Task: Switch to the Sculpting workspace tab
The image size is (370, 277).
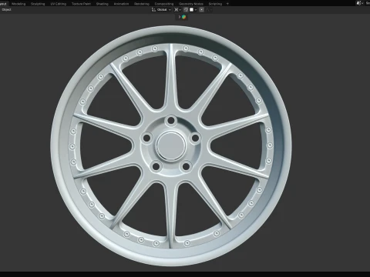Action: pyautogui.click(x=38, y=4)
